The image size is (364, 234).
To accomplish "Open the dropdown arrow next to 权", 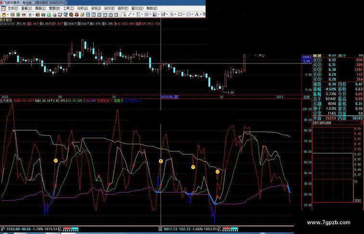I will [33, 14].
